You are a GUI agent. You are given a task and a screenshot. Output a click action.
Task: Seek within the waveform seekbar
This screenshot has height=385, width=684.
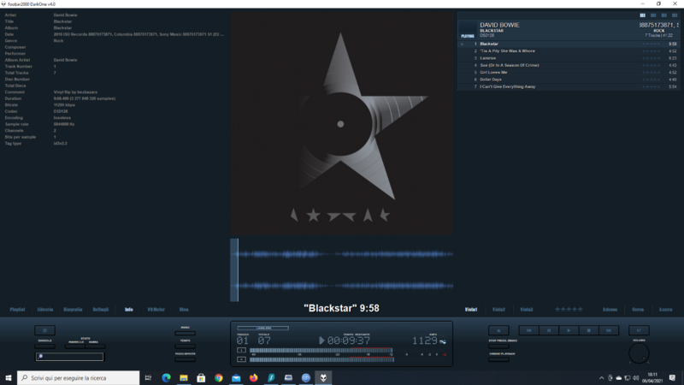(x=341, y=269)
